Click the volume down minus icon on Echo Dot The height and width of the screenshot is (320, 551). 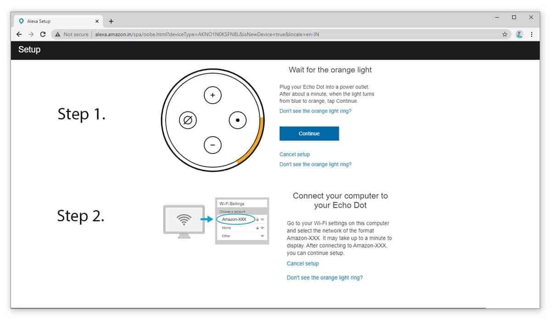coord(213,145)
